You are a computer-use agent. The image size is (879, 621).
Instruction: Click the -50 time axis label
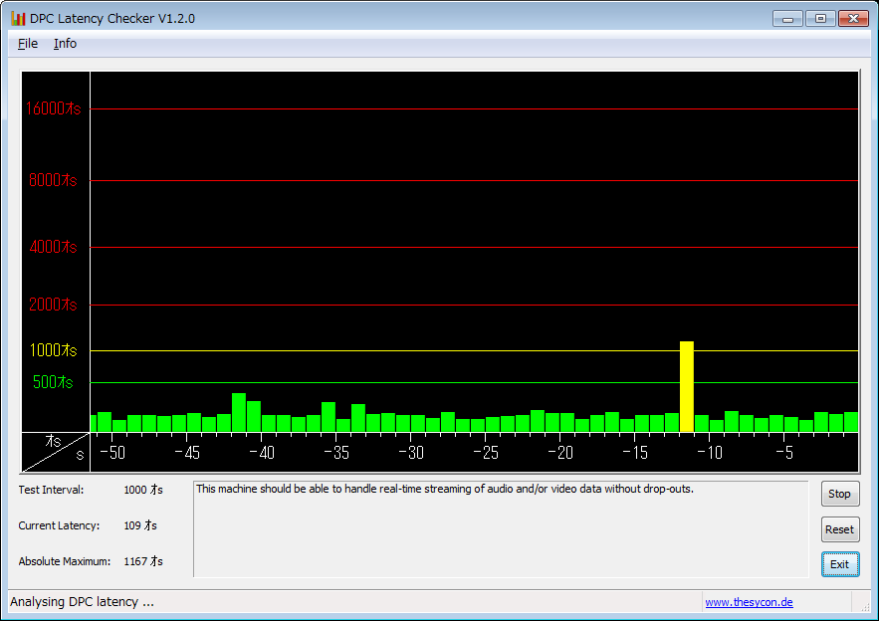coord(112,453)
